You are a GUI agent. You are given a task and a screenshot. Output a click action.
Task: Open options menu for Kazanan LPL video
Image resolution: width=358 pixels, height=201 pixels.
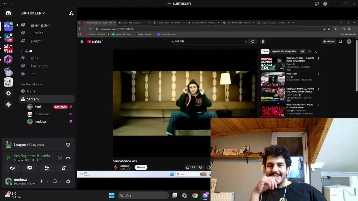(x=318, y=58)
